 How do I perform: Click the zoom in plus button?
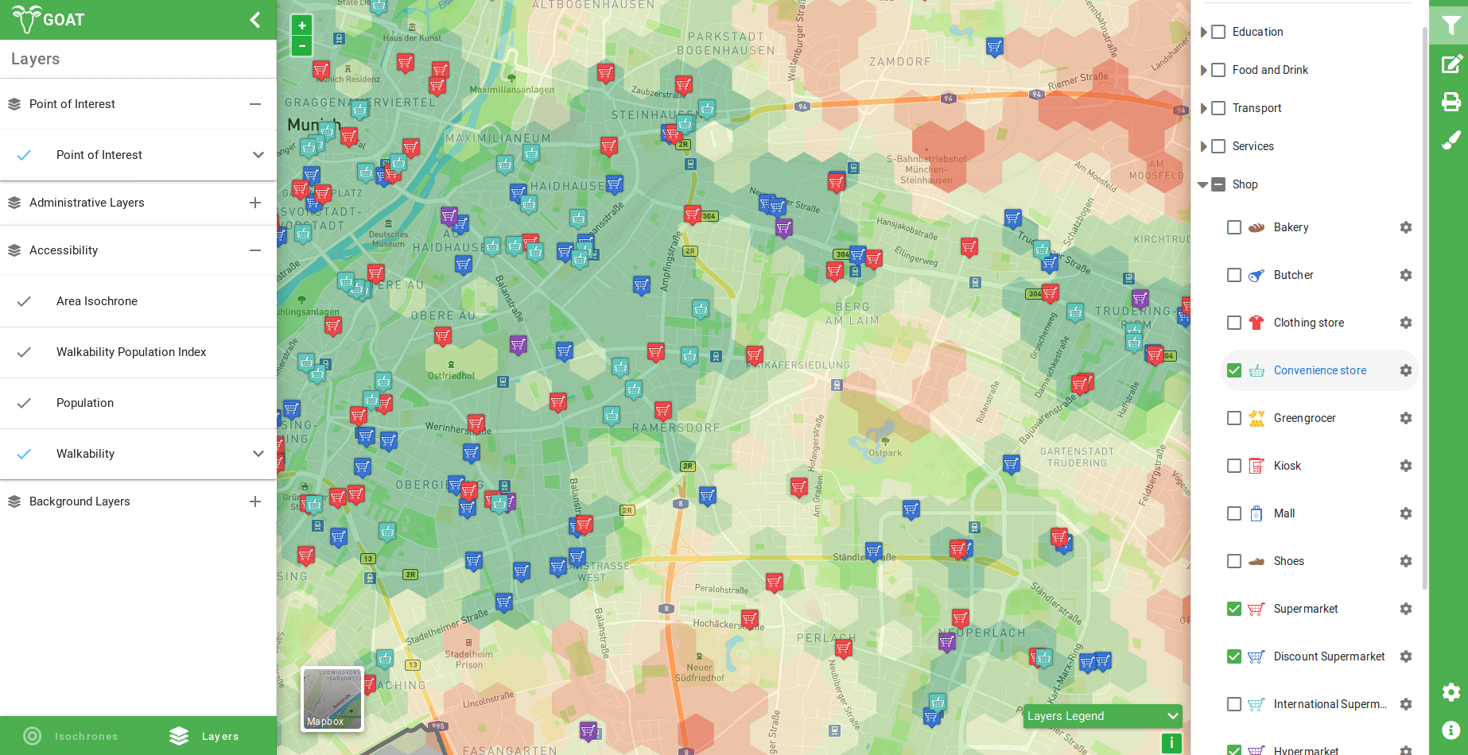[302, 25]
